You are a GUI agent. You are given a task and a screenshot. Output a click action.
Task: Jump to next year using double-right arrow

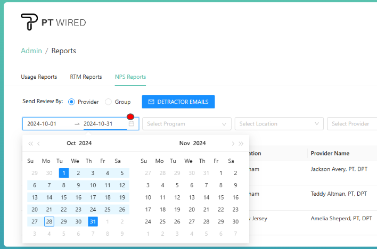tap(241, 143)
